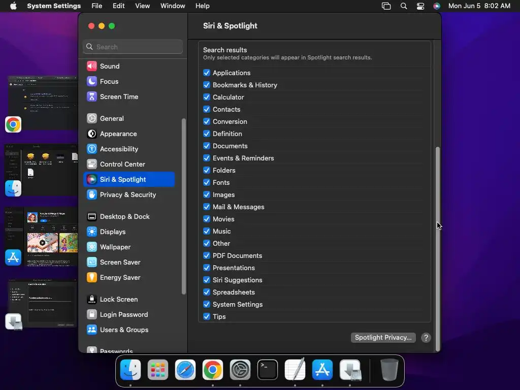Screen dimensions: 520x390
Task: Launch Safari from the Dock
Action: tap(185, 370)
